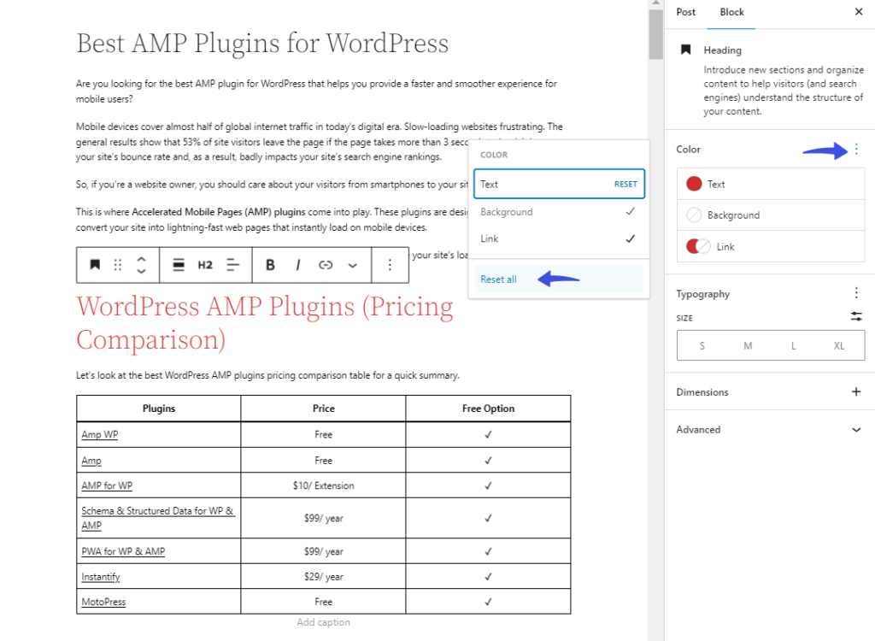Screen dimensions: 875x641
Task: Toggle Background option in Color menu
Action: point(559,212)
